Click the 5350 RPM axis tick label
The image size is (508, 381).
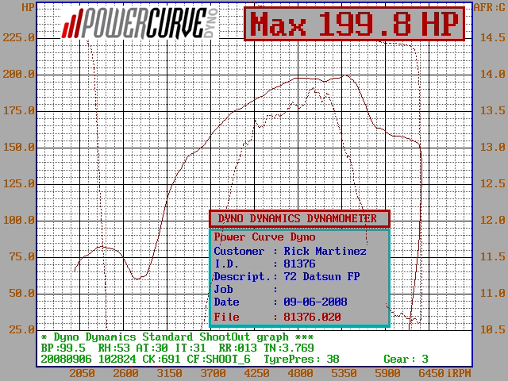(344, 374)
